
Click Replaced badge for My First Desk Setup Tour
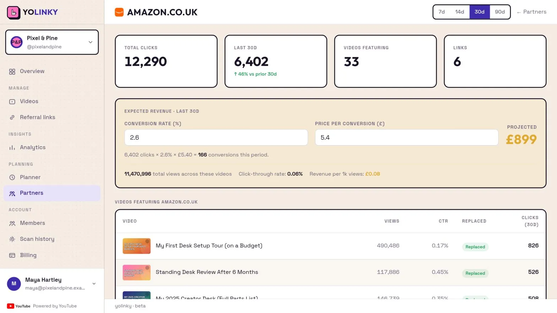point(475,247)
